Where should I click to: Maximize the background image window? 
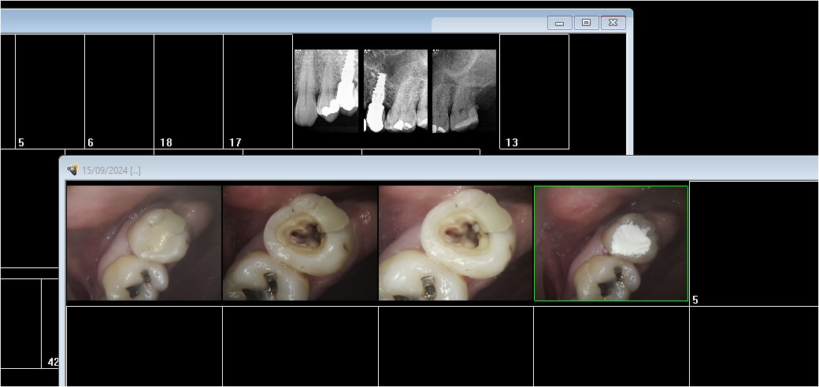point(586,24)
